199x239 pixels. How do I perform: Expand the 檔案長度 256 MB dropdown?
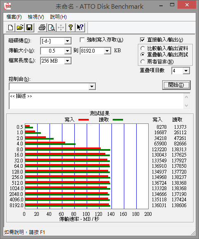(67, 61)
